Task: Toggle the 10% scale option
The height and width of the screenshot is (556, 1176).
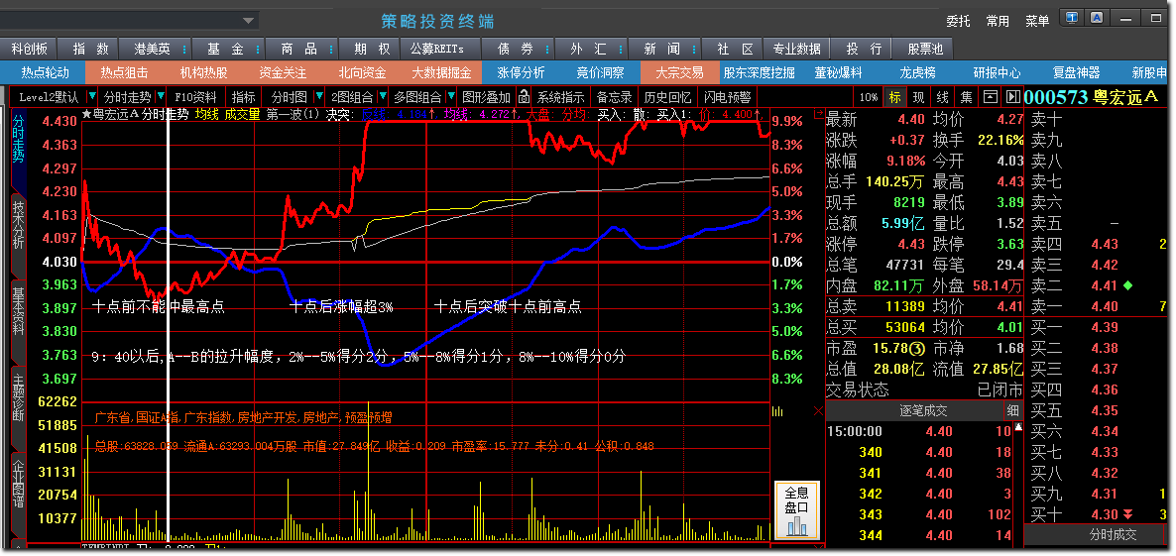Action: coord(869,97)
